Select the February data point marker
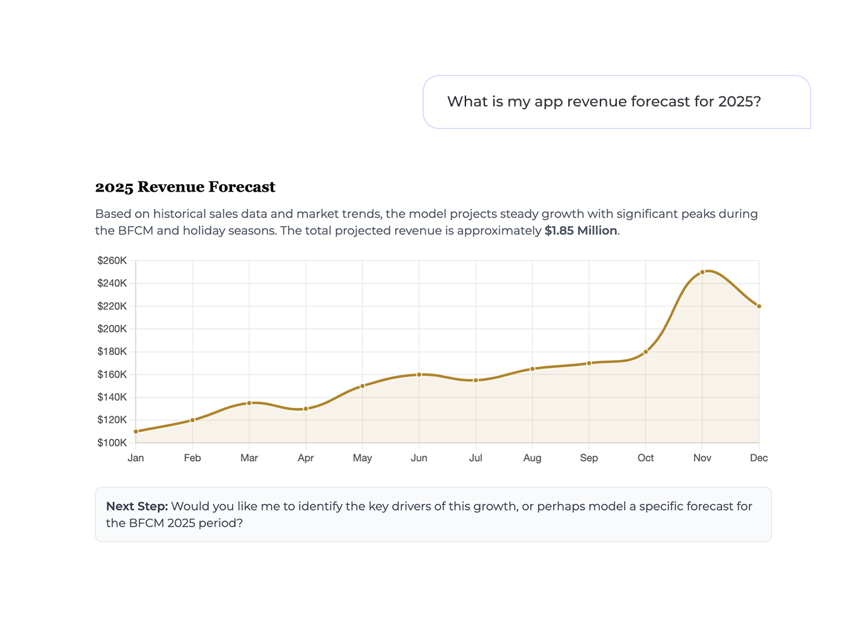Image resolution: width=866 pixels, height=624 pixels. (192, 420)
